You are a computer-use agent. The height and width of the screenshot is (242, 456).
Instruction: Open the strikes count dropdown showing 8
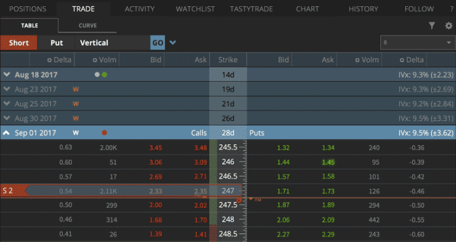pyautogui.click(x=417, y=43)
